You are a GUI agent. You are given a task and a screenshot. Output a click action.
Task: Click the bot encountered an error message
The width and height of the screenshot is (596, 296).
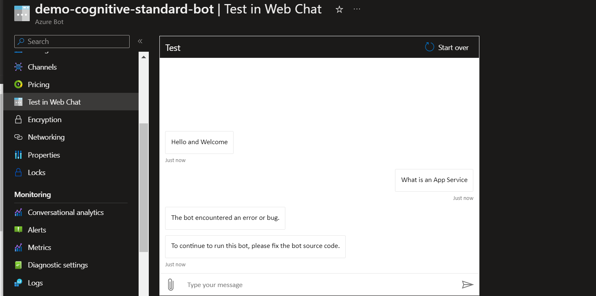point(225,218)
